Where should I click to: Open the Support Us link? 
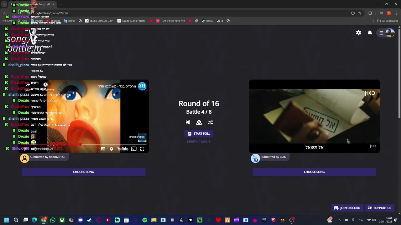point(379,208)
